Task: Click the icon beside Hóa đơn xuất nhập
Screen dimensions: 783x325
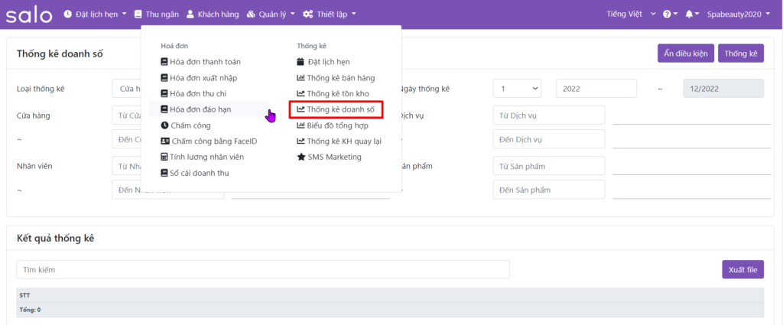Action: click(x=164, y=78)
